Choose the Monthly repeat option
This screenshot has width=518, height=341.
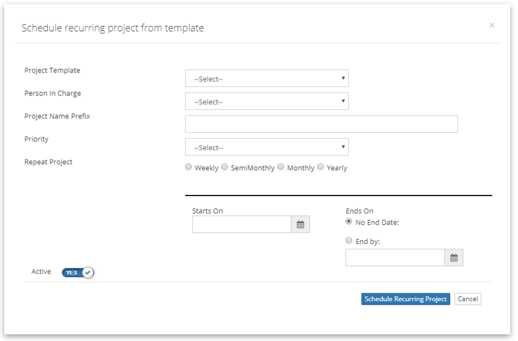tap(281, 167)
